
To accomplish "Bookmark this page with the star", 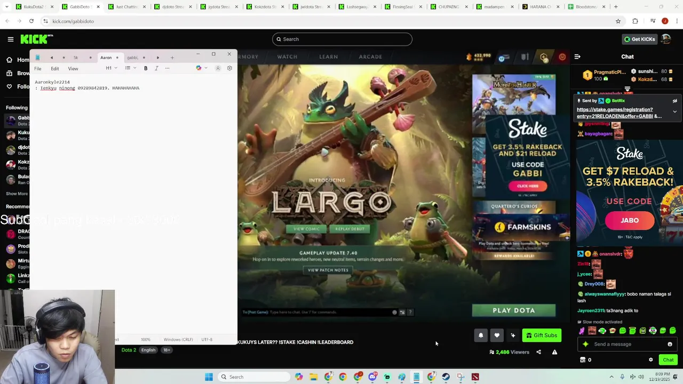I will (x=618, y=21).
